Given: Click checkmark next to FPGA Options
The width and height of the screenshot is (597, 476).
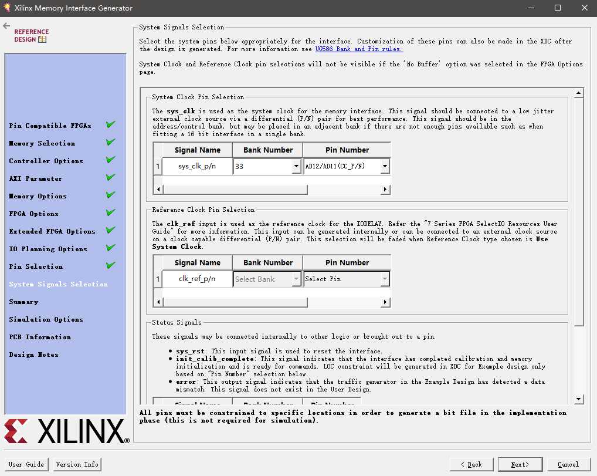Looking at the screenshot, I should point(110,212).
